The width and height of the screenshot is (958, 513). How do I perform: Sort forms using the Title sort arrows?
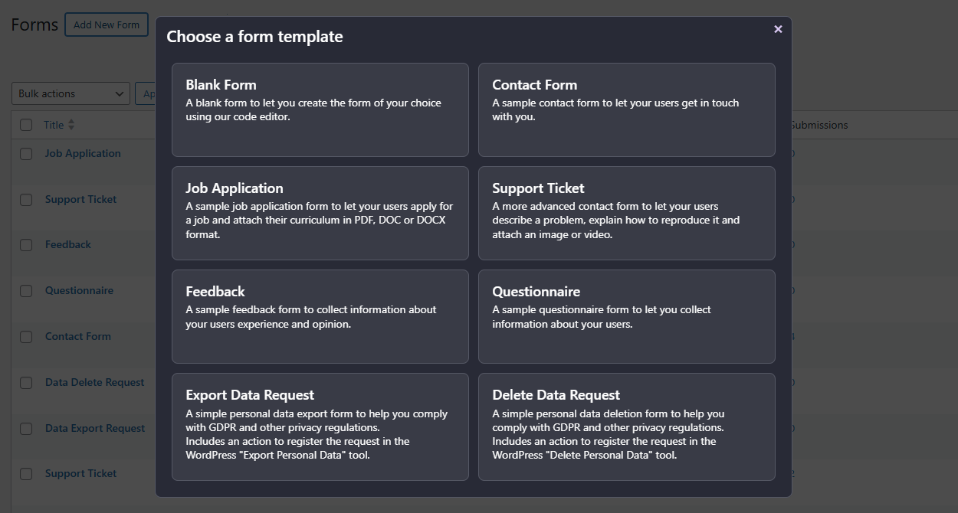71,124
